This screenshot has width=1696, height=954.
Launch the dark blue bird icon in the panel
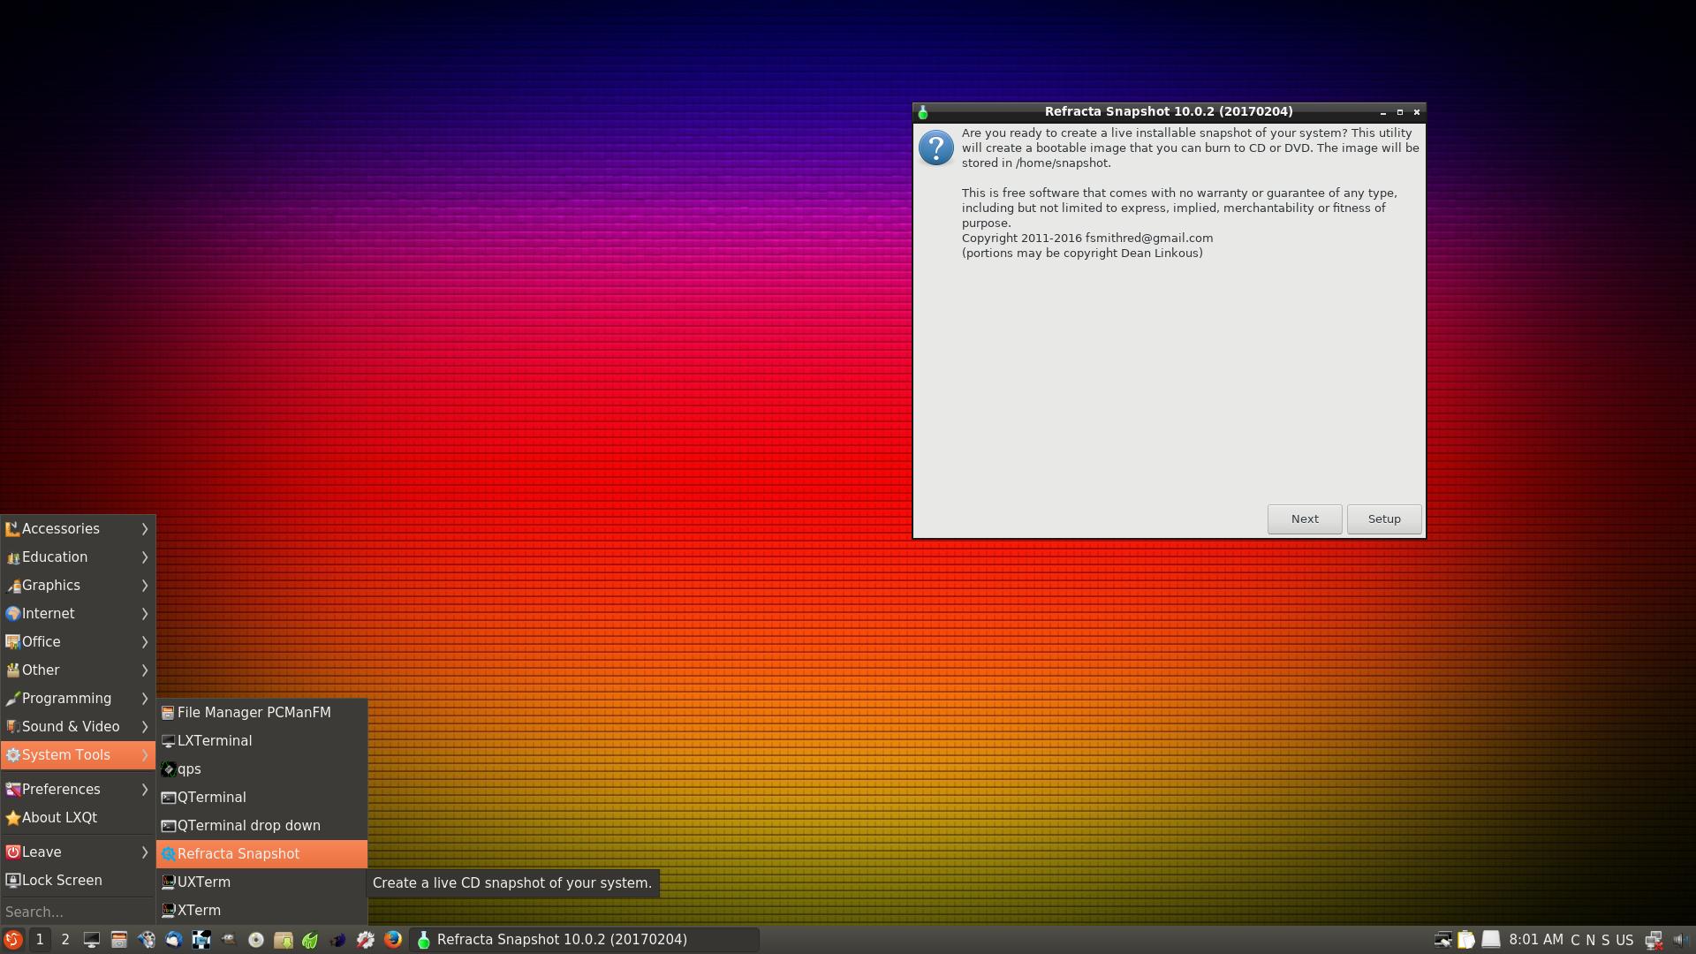(337, 940)
